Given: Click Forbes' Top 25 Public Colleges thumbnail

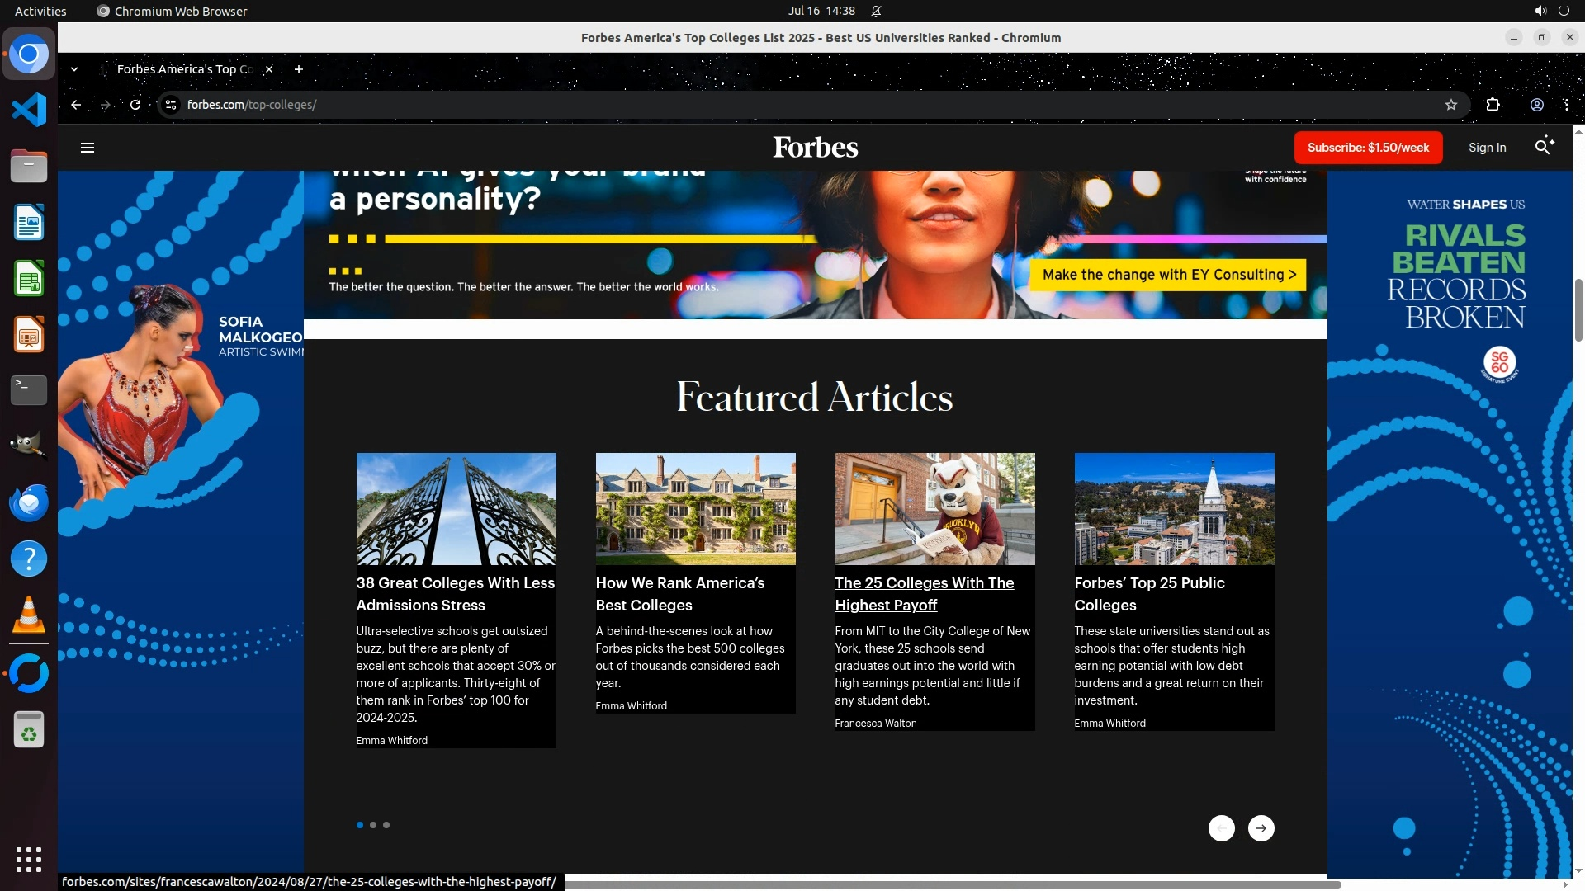Looking at the screenshot, I should [1174, 508].
